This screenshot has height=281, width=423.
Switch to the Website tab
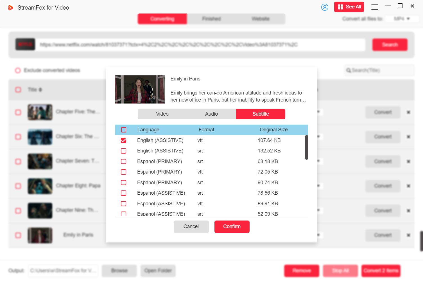point(261,19)
